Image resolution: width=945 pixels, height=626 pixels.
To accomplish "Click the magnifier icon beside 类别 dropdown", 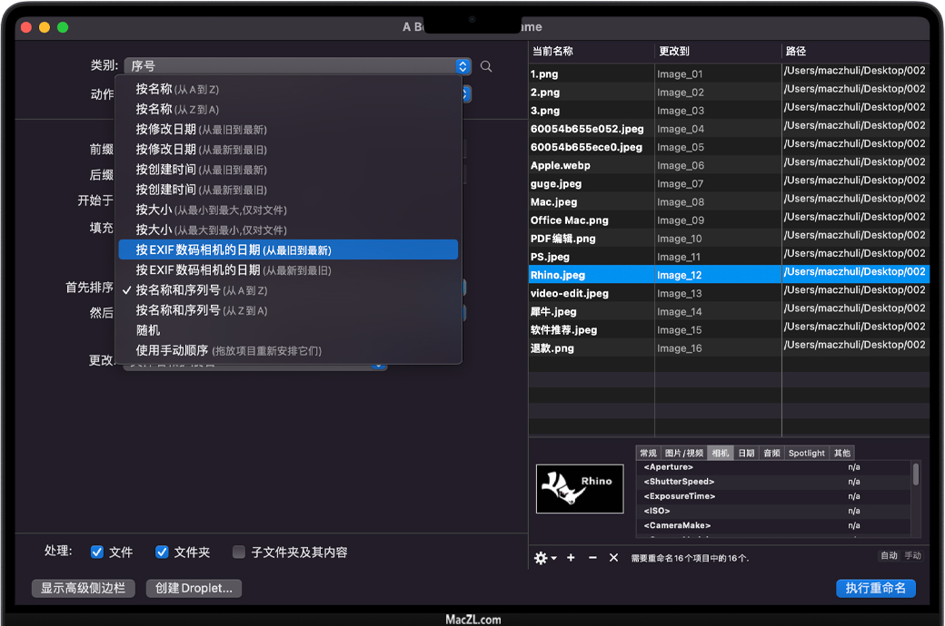I will [486, 66].
